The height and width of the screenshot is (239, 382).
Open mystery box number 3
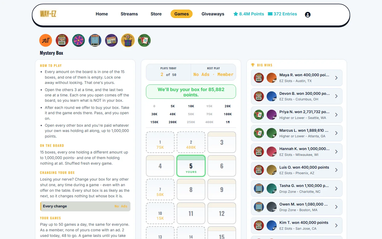222,142
